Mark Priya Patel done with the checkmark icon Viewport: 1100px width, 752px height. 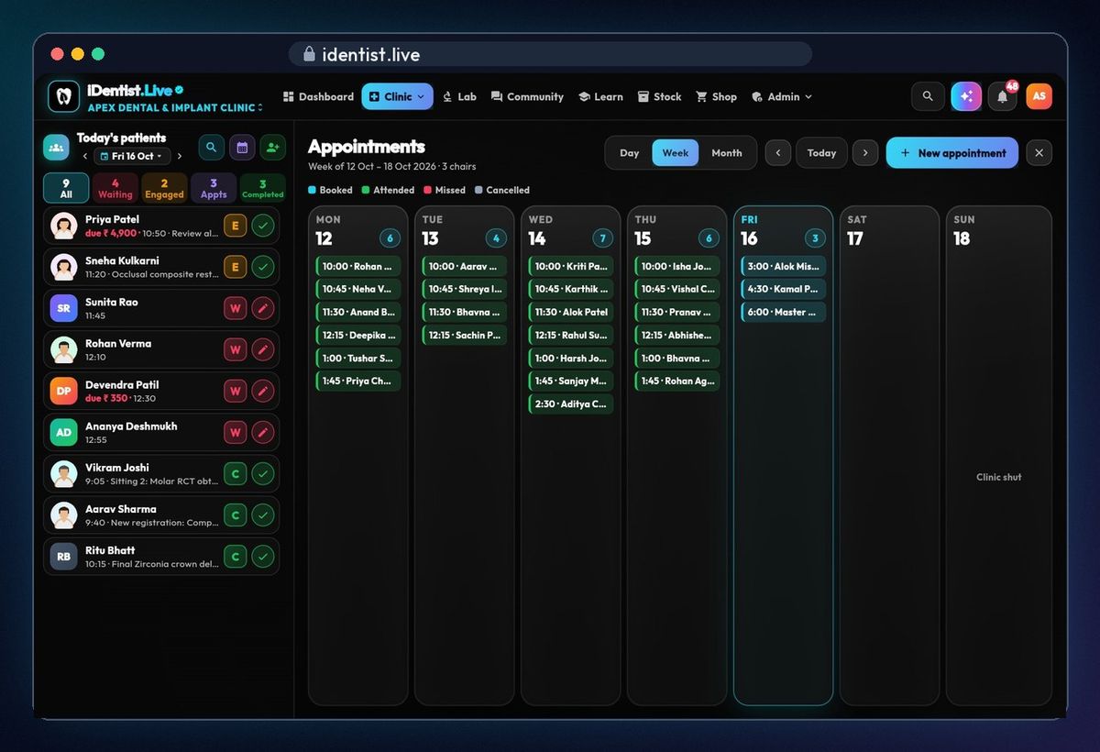coord(263,226)
